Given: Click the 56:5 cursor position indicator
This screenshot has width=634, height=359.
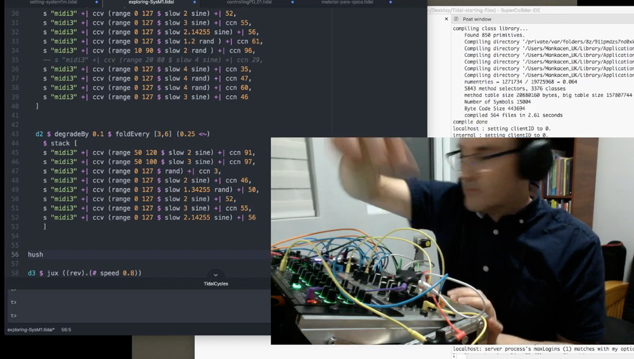Looking at the screenshot, I should [66, 330].
